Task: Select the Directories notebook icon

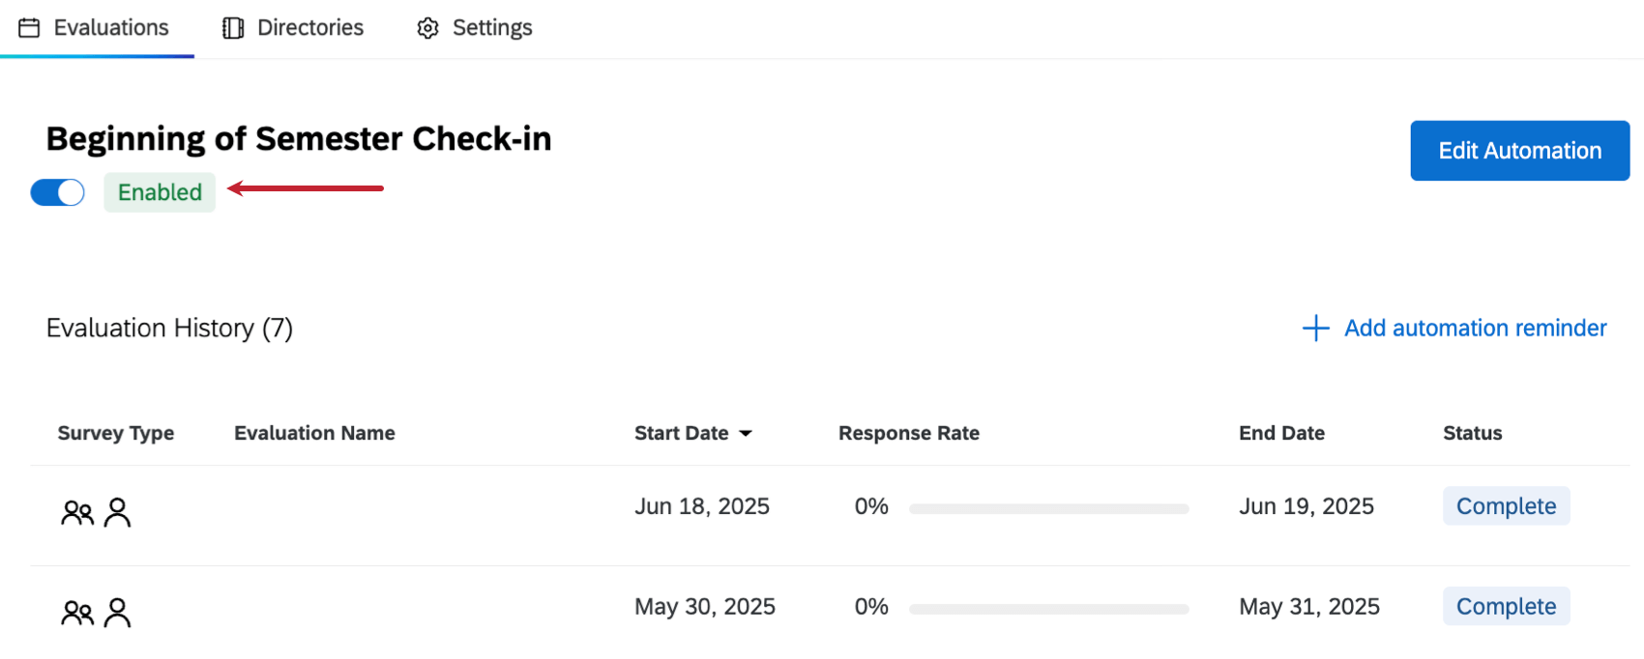Action: [x=232, y=28]
